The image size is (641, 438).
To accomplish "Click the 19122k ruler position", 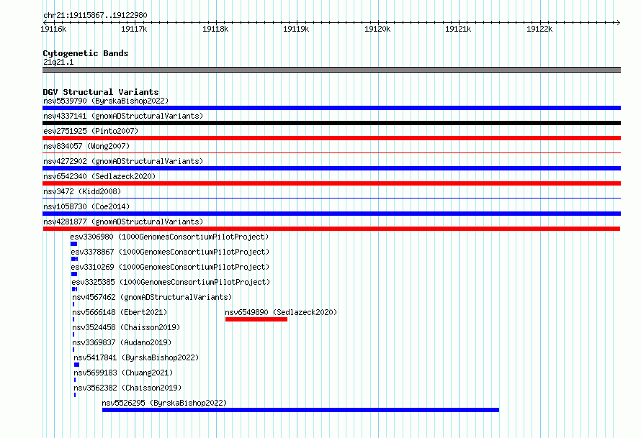I will click(539, 29).
